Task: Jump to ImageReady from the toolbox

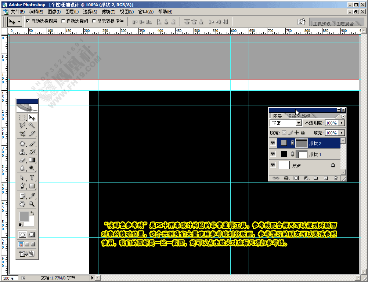Action: tap(27, 254)
